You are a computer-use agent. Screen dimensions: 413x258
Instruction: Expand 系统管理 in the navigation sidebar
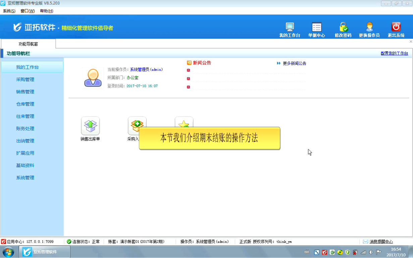point(25,178)
